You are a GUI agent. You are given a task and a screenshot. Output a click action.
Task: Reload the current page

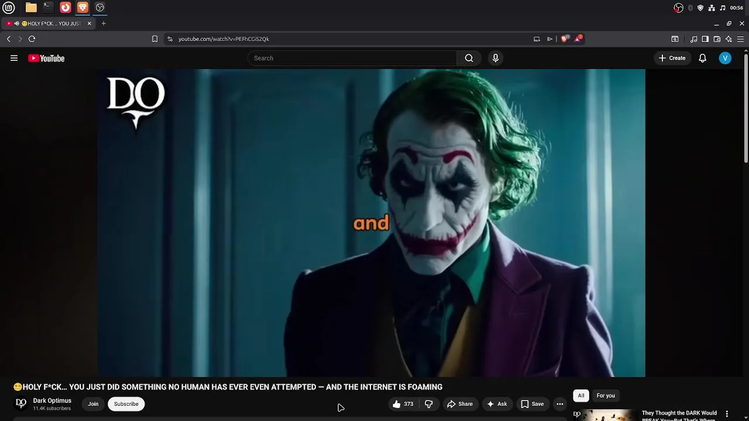pos(32,39)
